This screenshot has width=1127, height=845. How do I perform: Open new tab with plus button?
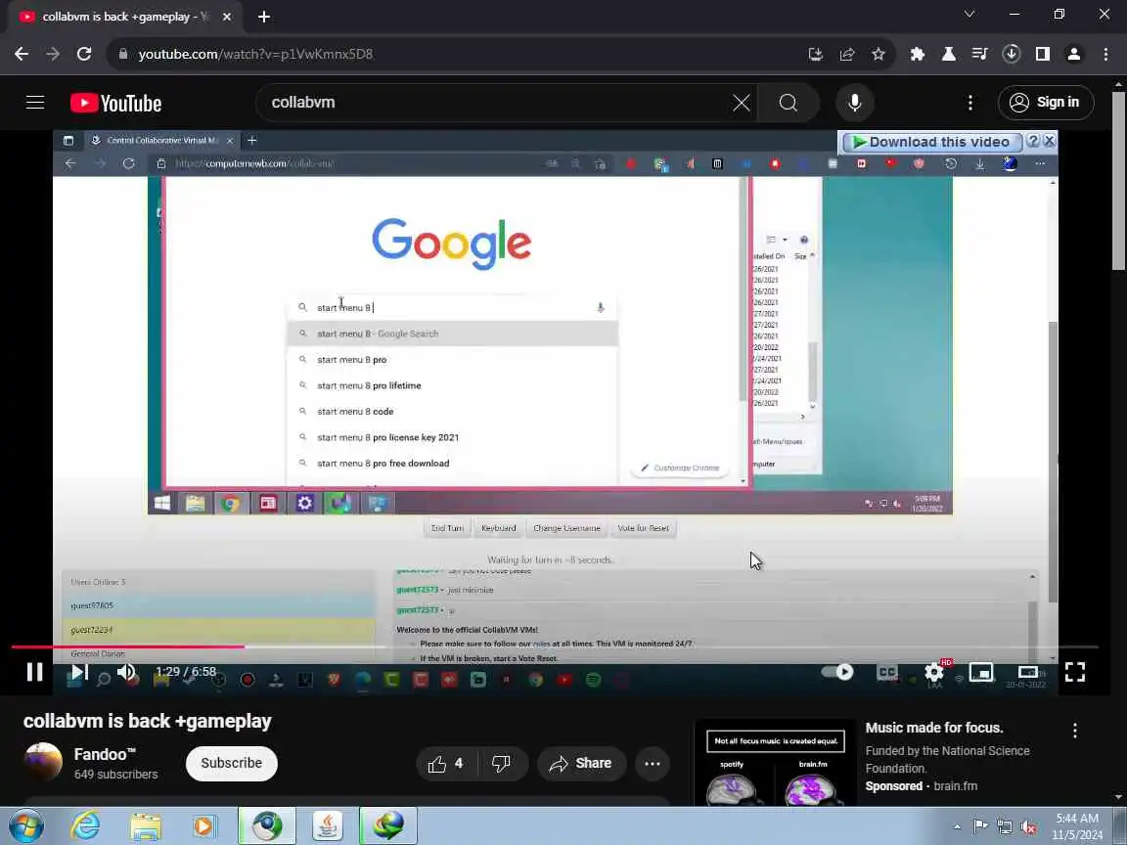264,17
